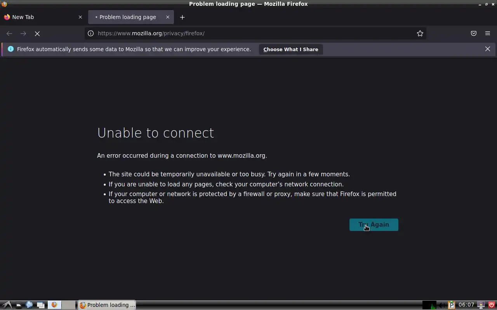Close the New Tab tab
Image resolution: width=497 pixels, height=310 pixels.
pyautogui.click(x=80, y=17)
